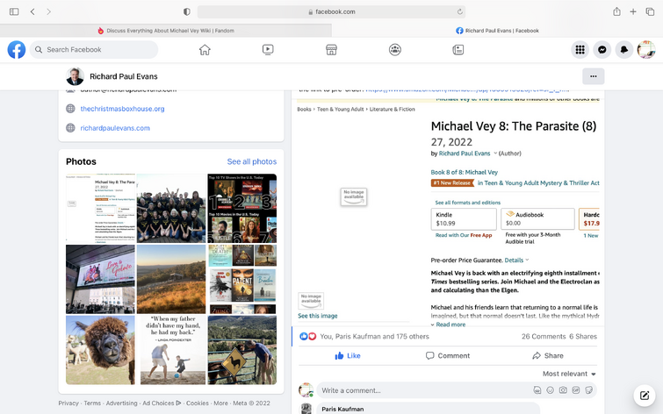Open the Facebook news feed icon

[x=458, y=50]
